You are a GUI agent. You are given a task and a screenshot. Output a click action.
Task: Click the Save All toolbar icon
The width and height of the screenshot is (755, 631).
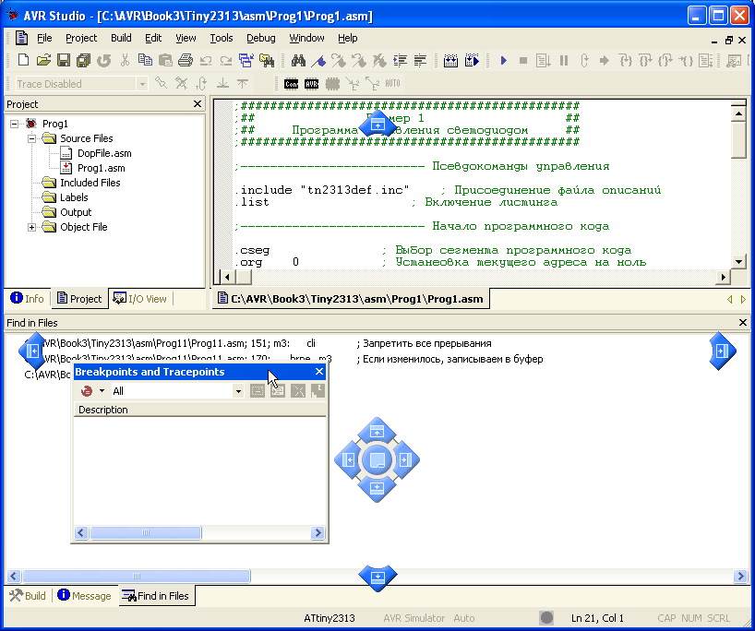click(x=84, y=60)
